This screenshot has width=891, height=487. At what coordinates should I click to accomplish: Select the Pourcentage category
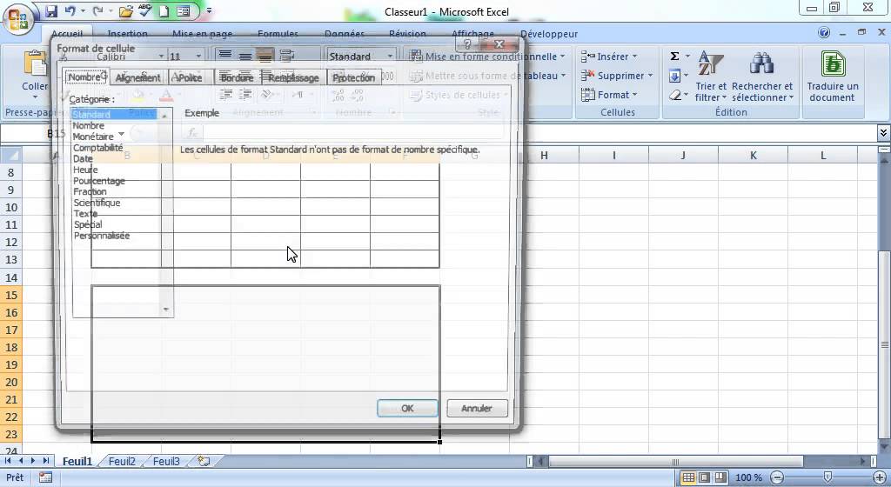(x=99, y=181)
